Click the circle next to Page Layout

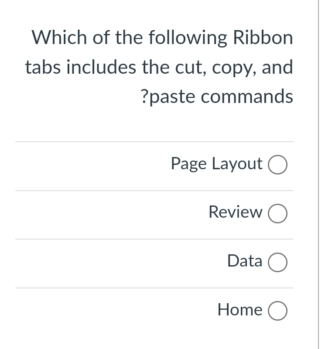[277, 165]
